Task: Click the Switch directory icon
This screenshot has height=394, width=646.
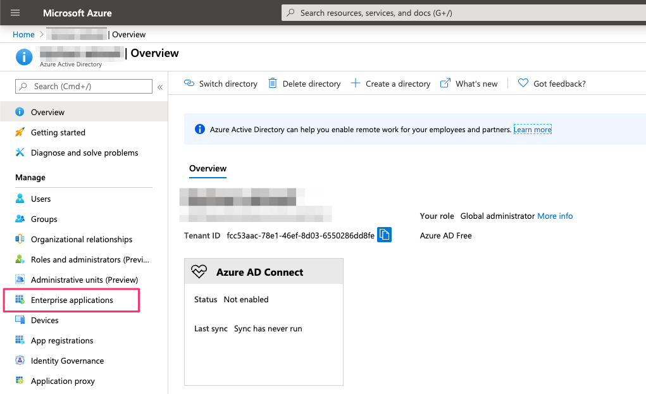Action: (189, 83)
